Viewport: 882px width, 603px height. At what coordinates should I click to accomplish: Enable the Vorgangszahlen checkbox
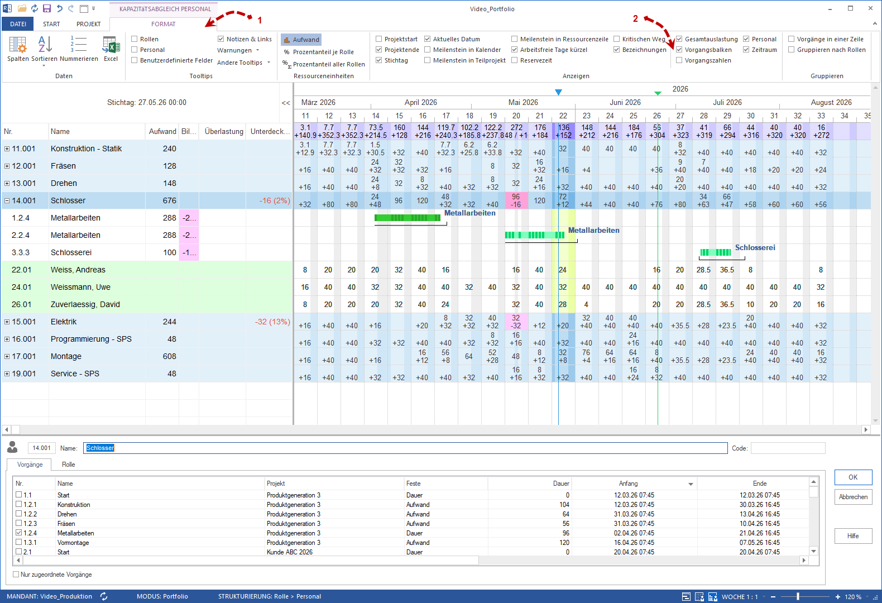pos(679,60)
